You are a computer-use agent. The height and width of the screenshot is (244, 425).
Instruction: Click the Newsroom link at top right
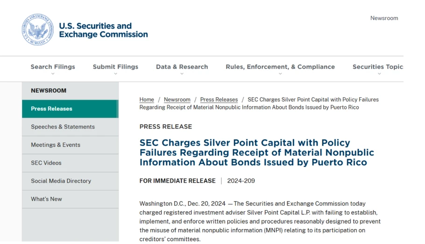[x=384, y=18]
